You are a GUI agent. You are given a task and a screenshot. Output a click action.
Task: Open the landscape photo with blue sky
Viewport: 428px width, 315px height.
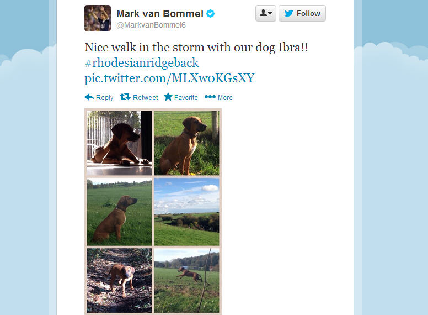point(186,212)
